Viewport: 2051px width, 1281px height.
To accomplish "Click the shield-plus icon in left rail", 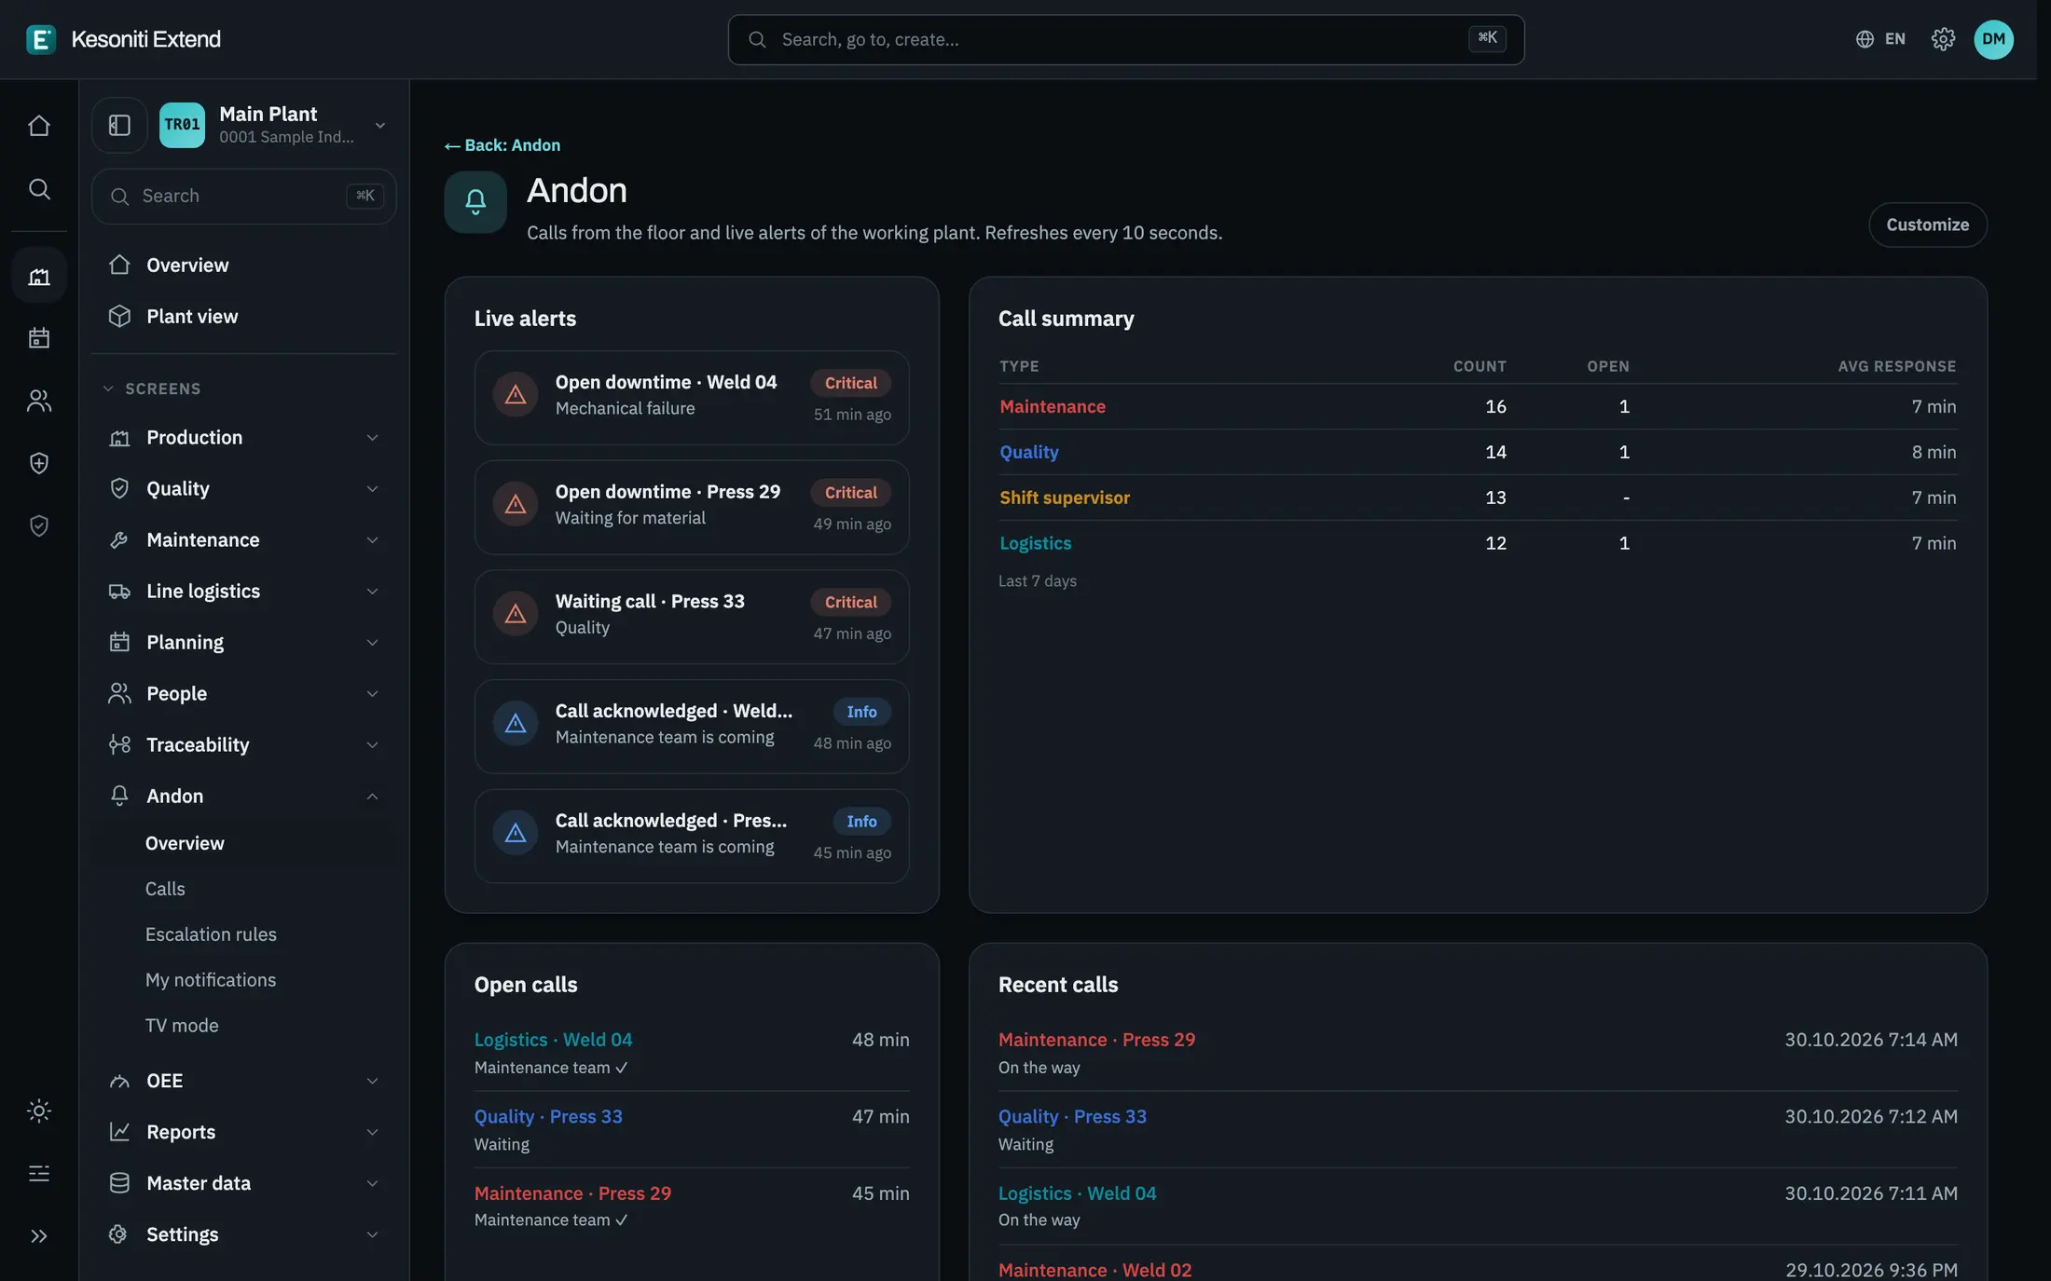I will 38,463.
